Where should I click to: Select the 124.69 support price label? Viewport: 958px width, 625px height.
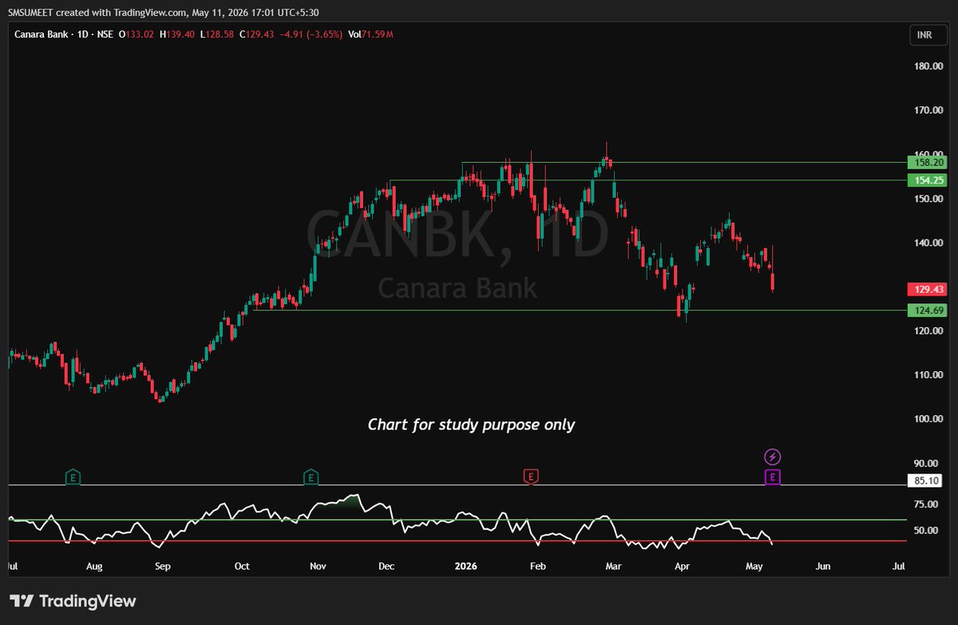point(927,311)
